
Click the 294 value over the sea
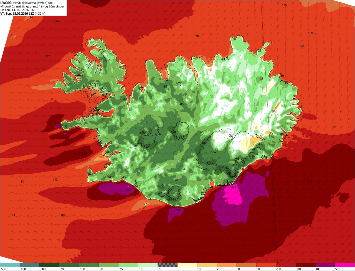tap(56, 22)
